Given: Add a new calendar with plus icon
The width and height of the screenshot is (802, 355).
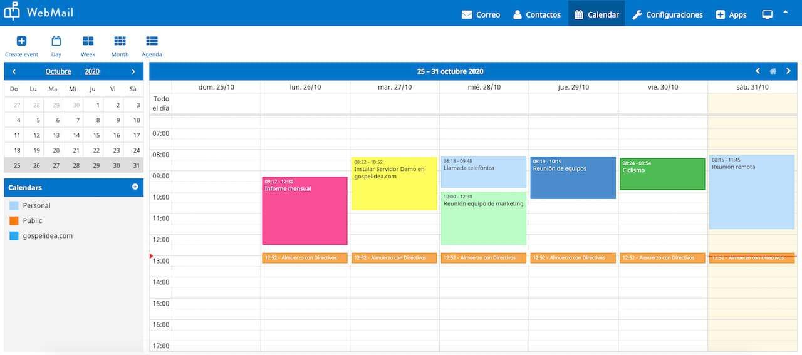Looking at the screenshot, I should point(135,187).
